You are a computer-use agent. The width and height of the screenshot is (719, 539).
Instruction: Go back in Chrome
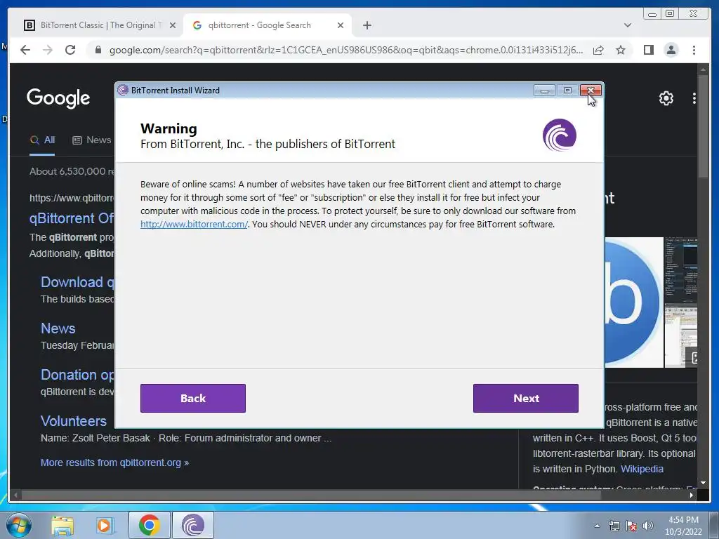(25, 50)
